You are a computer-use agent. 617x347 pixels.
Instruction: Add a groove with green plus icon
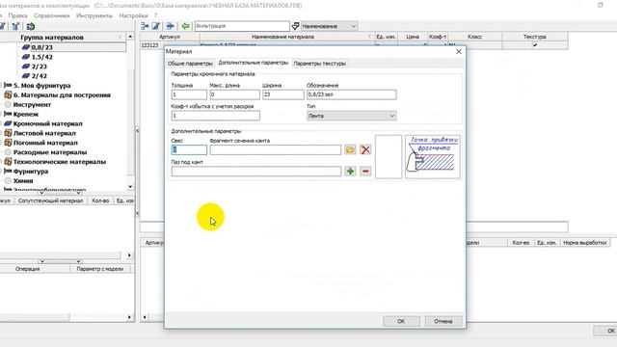[350, 172]
